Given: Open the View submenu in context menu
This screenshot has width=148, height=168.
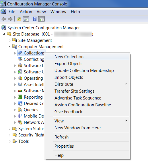Looking at the screenshot, I should click(x=87, y=121).
